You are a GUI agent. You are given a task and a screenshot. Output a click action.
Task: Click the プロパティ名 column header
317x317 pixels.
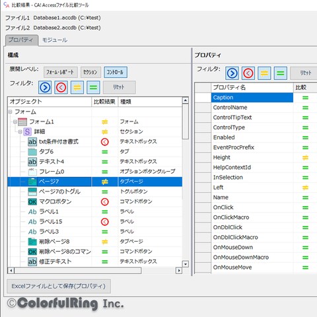252,88
